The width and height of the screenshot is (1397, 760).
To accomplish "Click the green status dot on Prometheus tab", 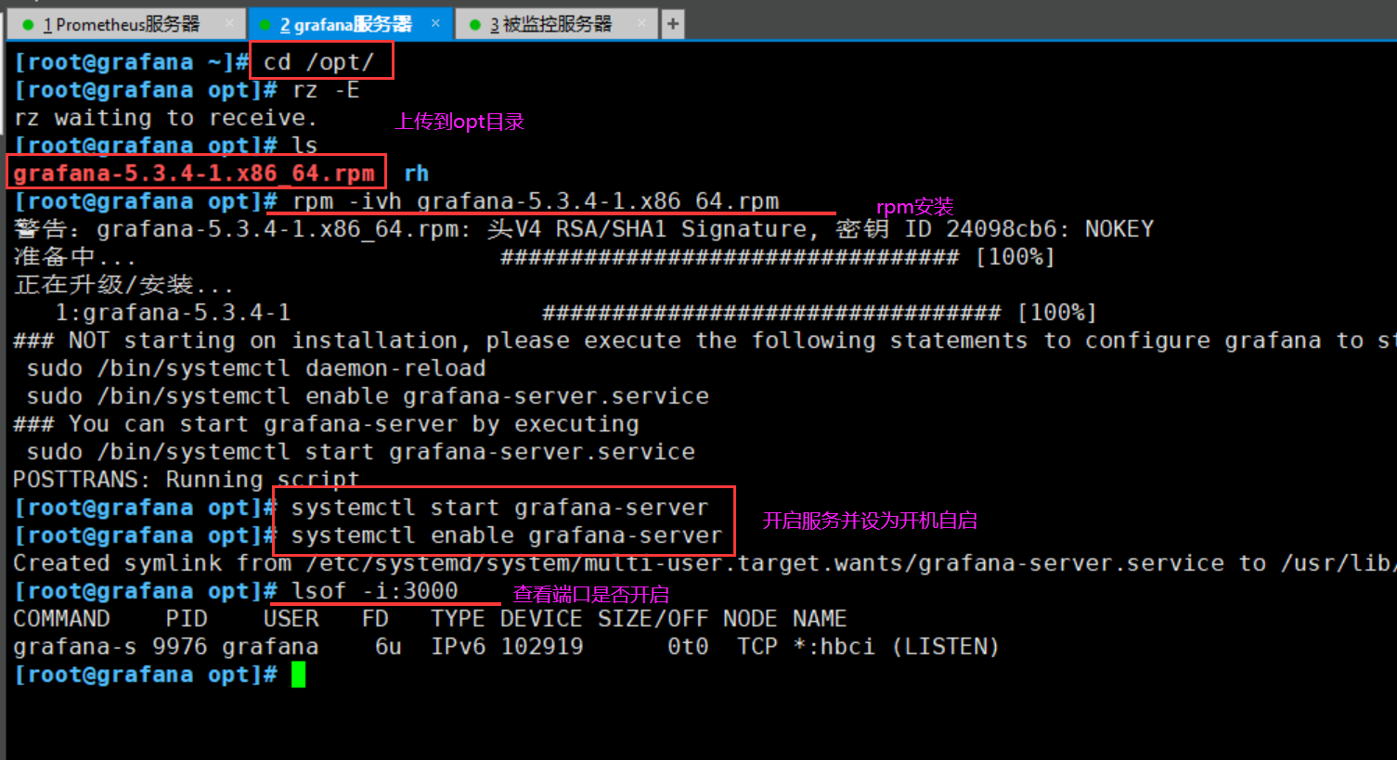I will [28, 25].
